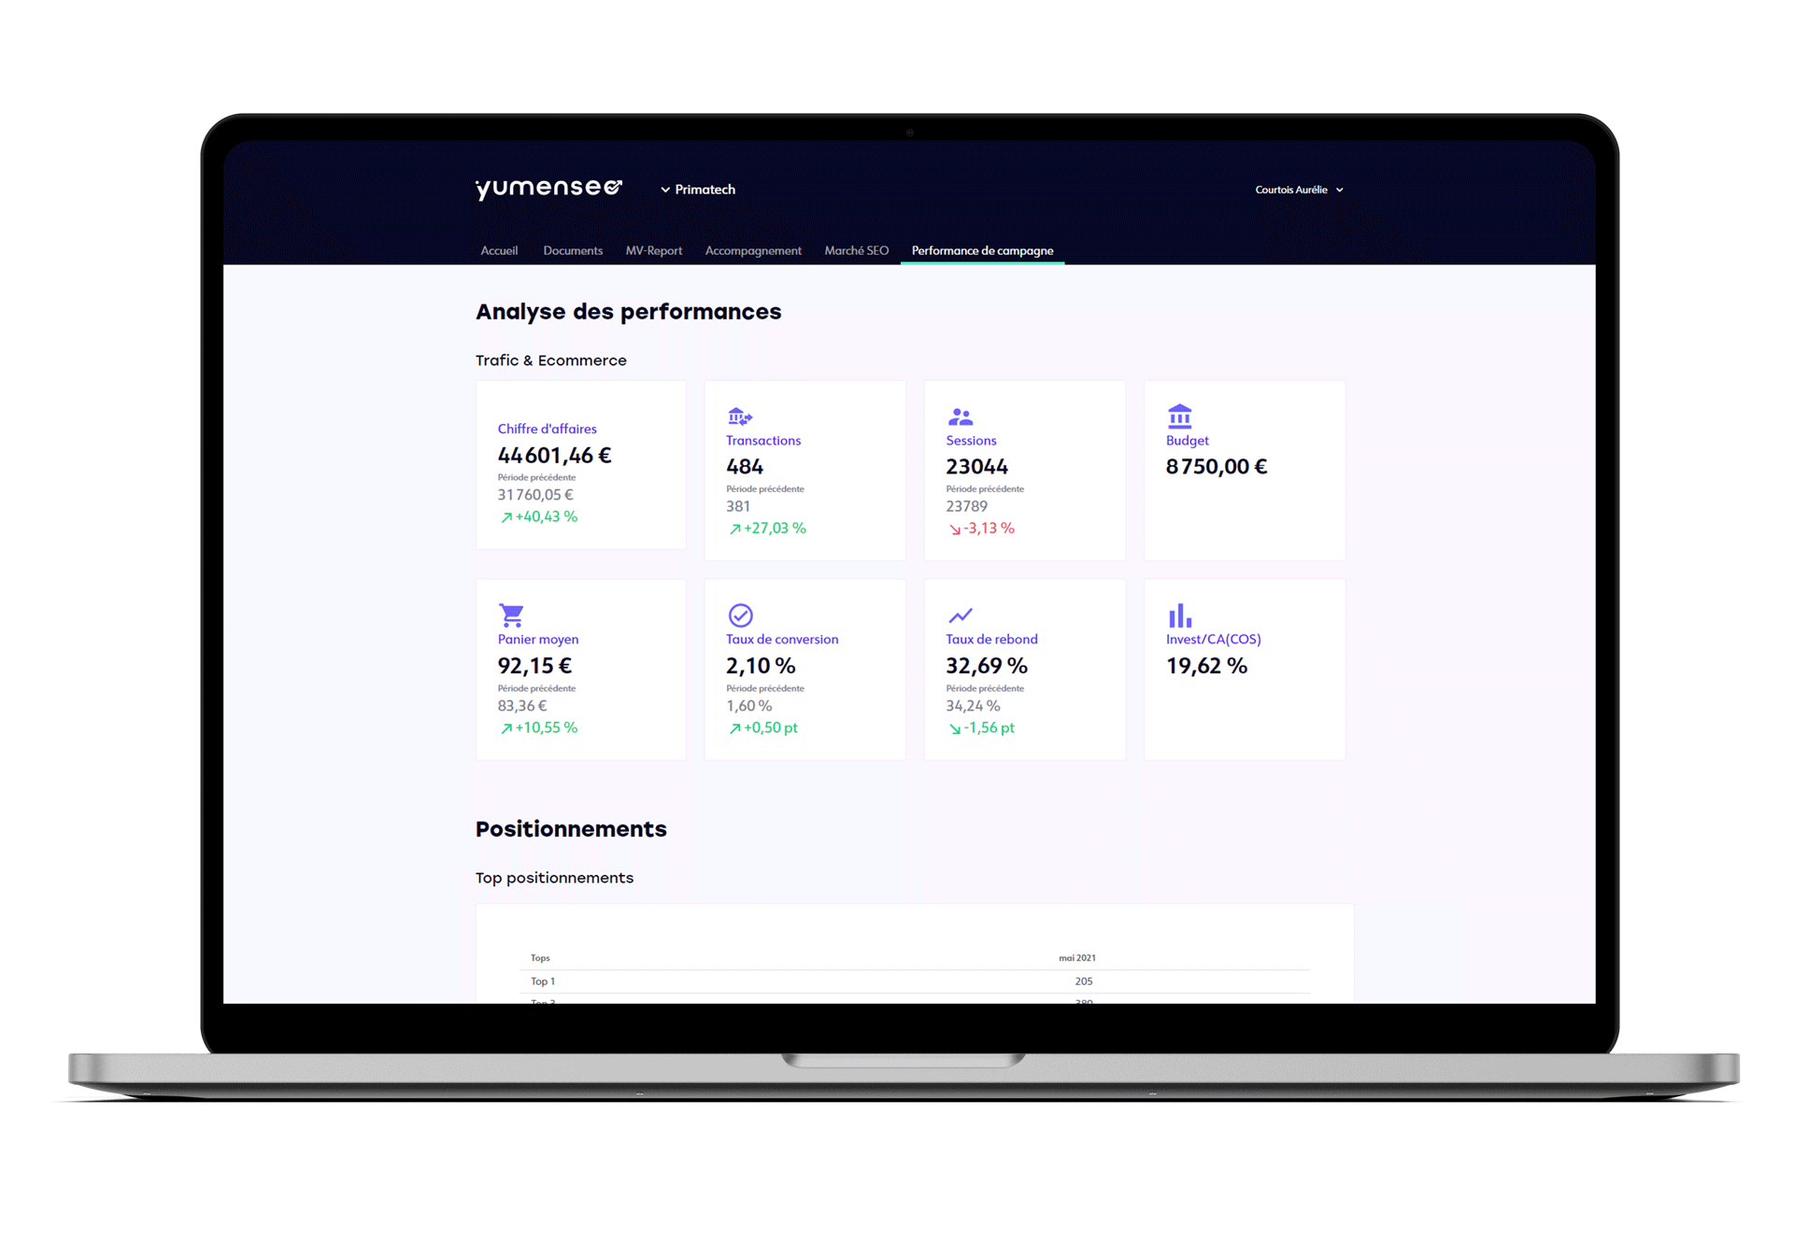Click the Analyse des performances heading
Viewport: 1794px width, 1241px height.
(628, 312)
